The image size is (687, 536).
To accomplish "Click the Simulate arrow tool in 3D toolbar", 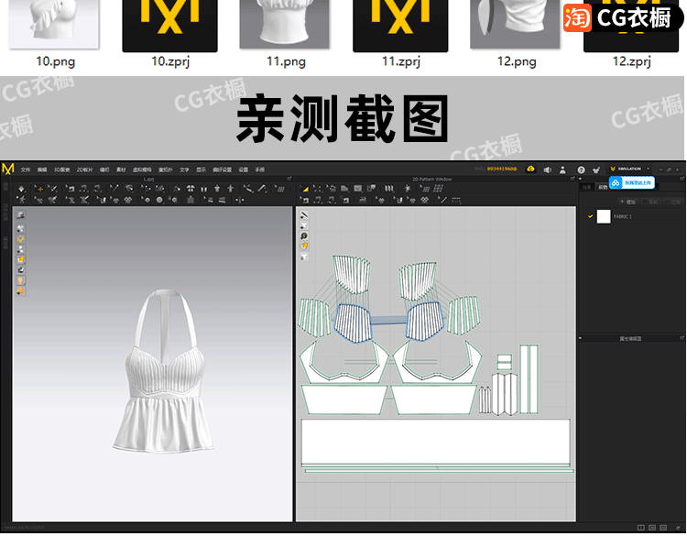I will [20, 190].
